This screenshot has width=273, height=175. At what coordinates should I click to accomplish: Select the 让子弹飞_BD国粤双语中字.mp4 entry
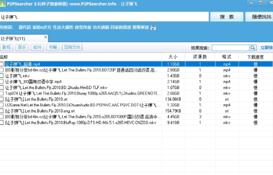33,82
